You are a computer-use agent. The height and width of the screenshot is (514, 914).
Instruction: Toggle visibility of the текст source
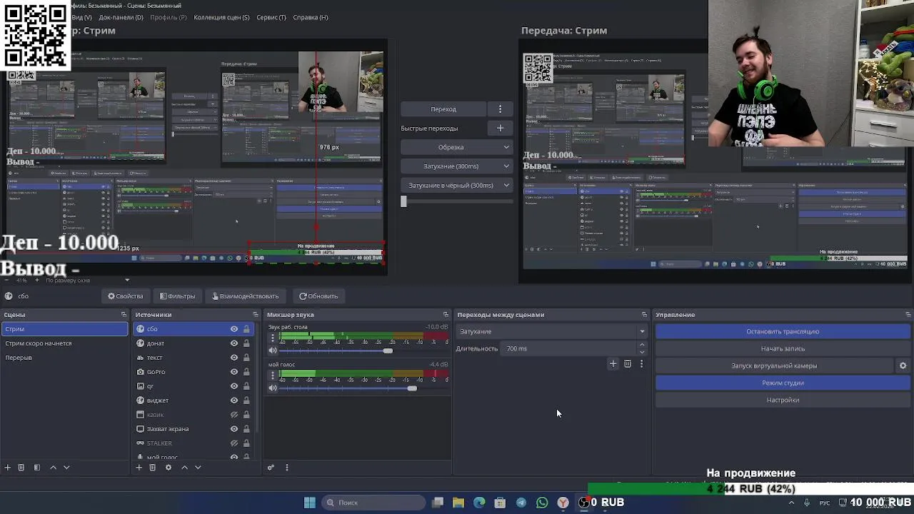[x=233, y=358]
